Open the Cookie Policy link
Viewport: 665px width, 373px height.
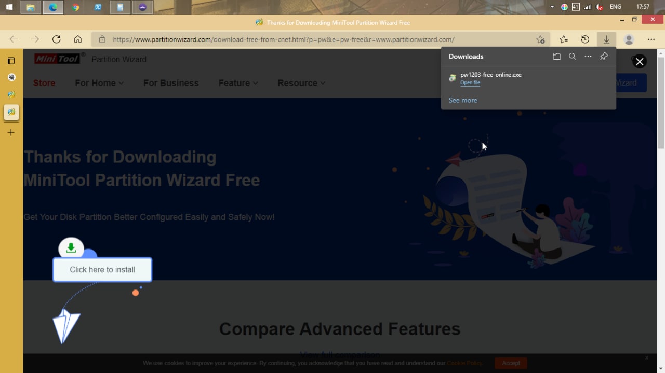[464, 363]
